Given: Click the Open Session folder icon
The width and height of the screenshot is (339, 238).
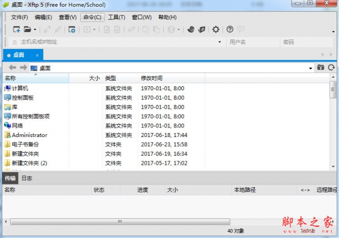Looking at the screenshot, I should (x=28, y=29).
